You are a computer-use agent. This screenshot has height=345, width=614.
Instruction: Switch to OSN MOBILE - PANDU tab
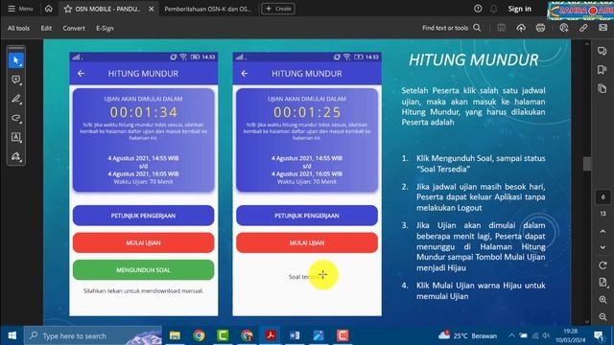coord(107,9)
